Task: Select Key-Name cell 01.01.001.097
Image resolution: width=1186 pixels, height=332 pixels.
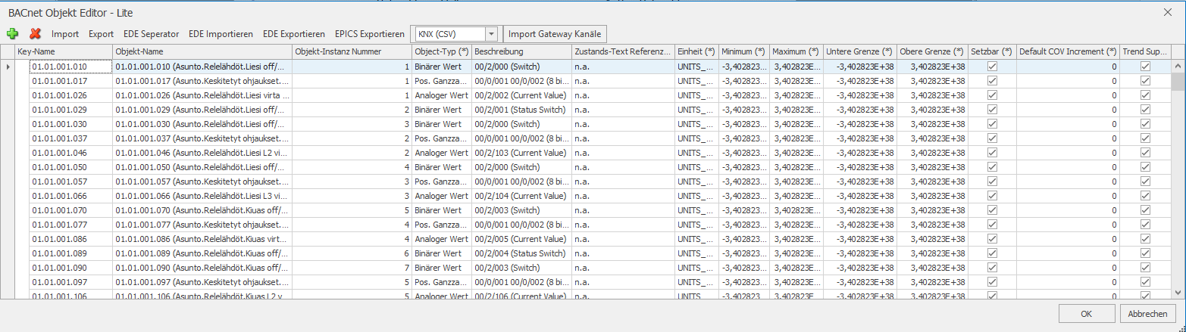Action: (70, 282)
